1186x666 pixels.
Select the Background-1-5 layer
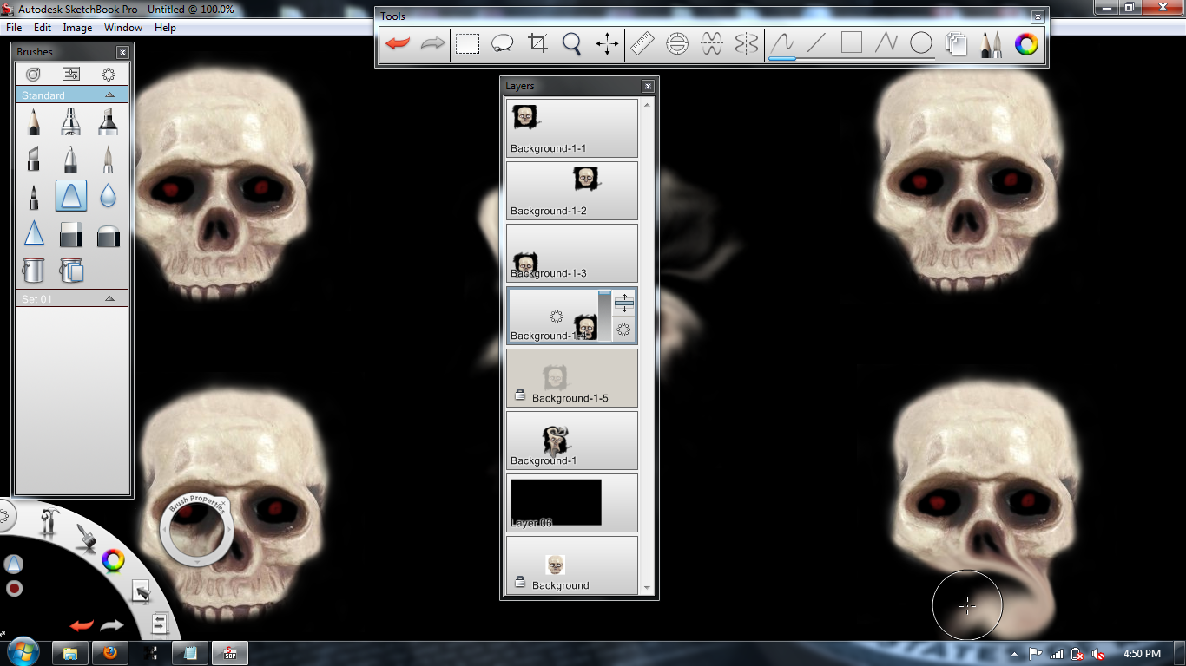pyautogui.click(x=572, y=378)
